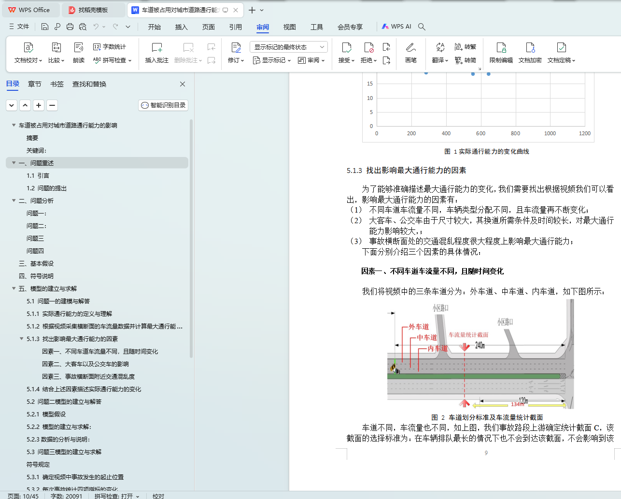Switch to the 找稻壳模板 window tab
This screenshot has height=499, width=621.
93,10
